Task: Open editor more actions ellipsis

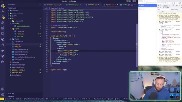Action: coord(135,5)
